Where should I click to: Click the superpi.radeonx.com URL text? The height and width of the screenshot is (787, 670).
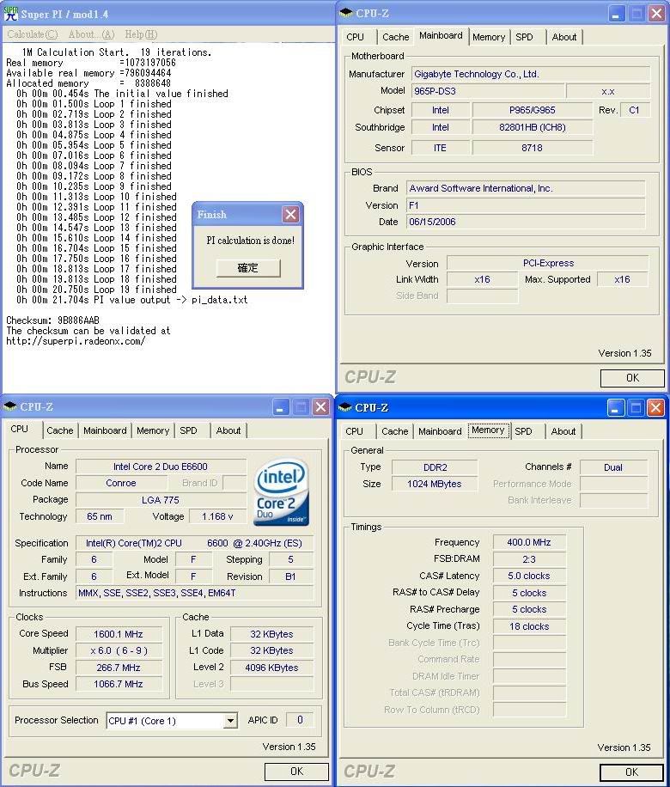pos(76,341)
